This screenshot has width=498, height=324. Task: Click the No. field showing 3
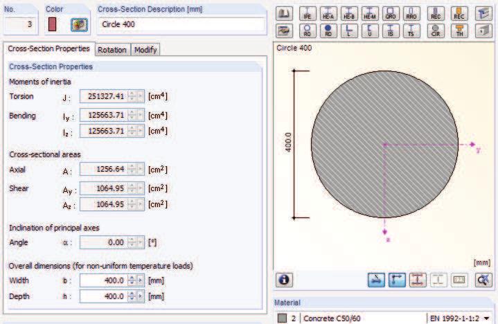20,24
